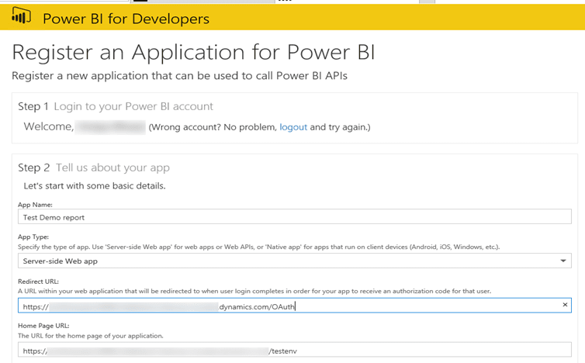Click the Power BI for Developers title
Viewport: 585px width, 363px height.
coord(126,19)
